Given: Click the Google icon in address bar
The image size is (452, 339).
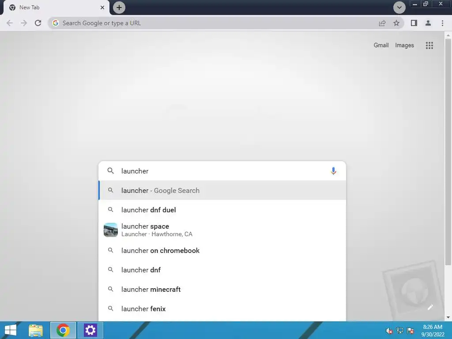Looking at the screenshot, I should pos(56,23).
